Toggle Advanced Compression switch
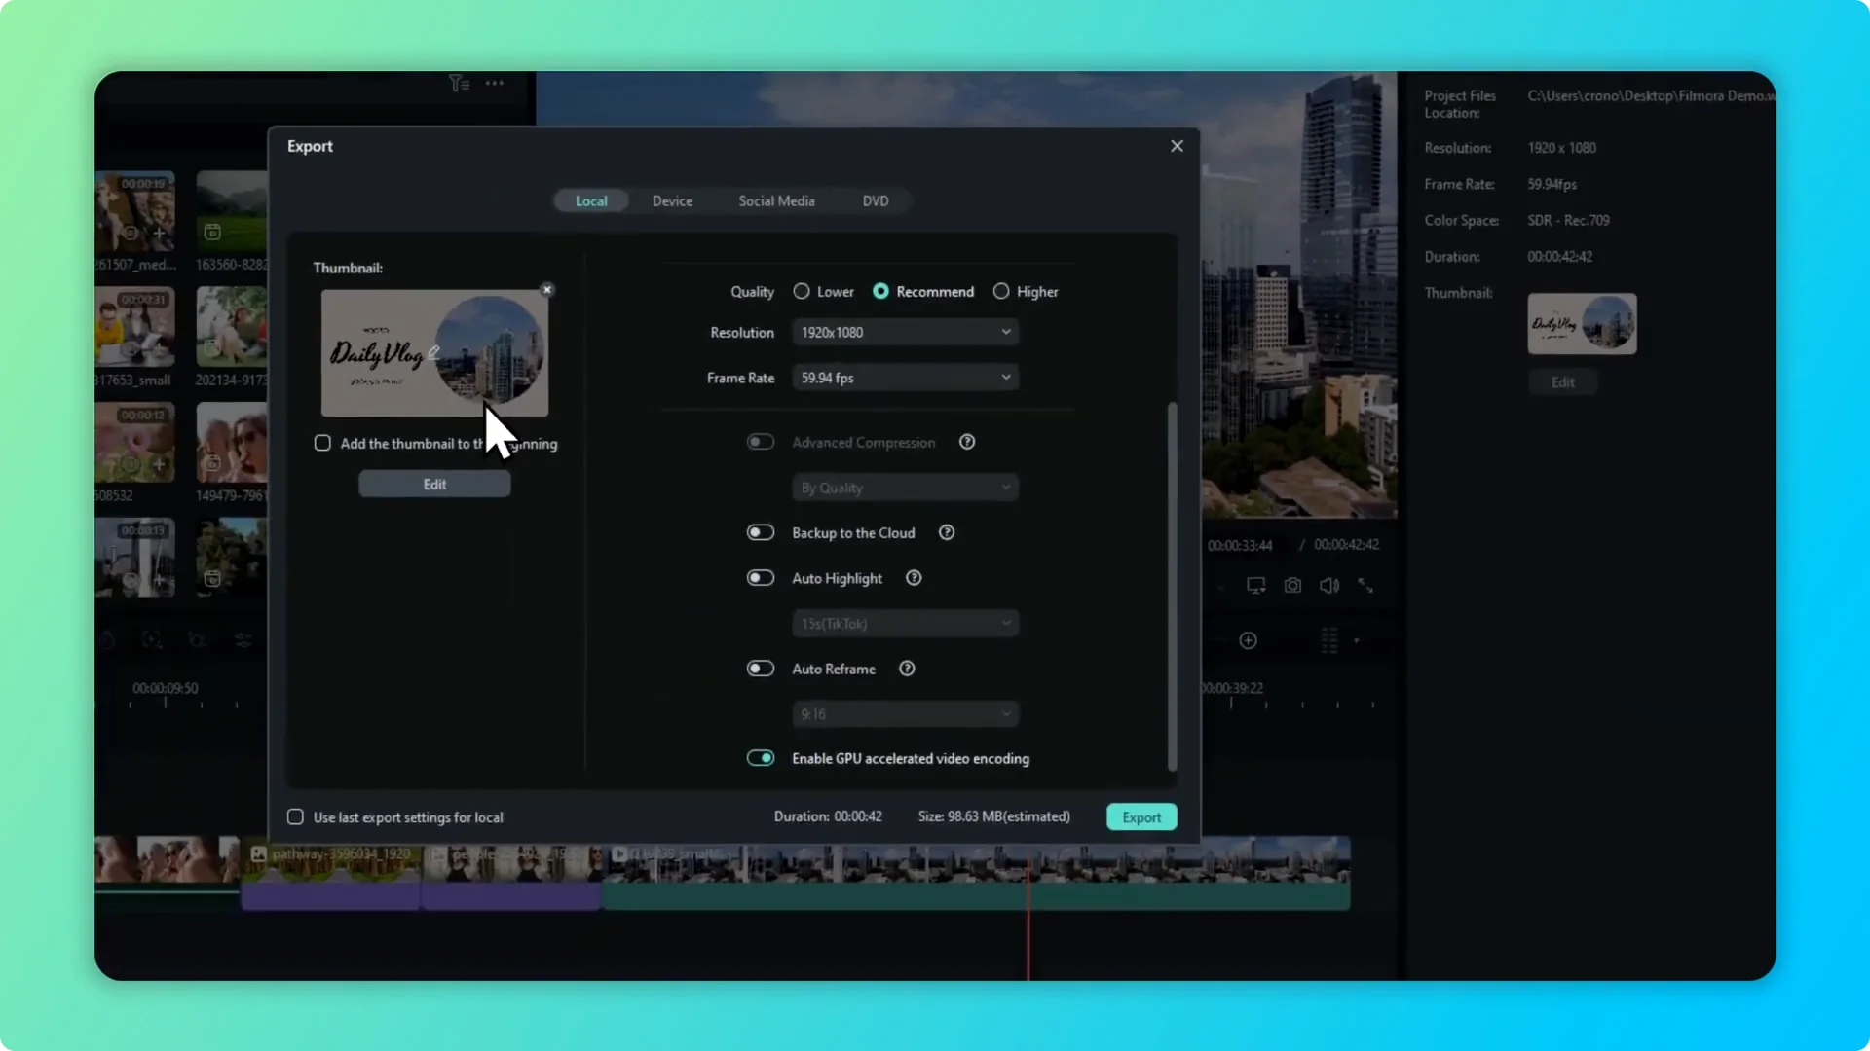Viewport: 1870px width, 1051px height. tap(761, 442)
